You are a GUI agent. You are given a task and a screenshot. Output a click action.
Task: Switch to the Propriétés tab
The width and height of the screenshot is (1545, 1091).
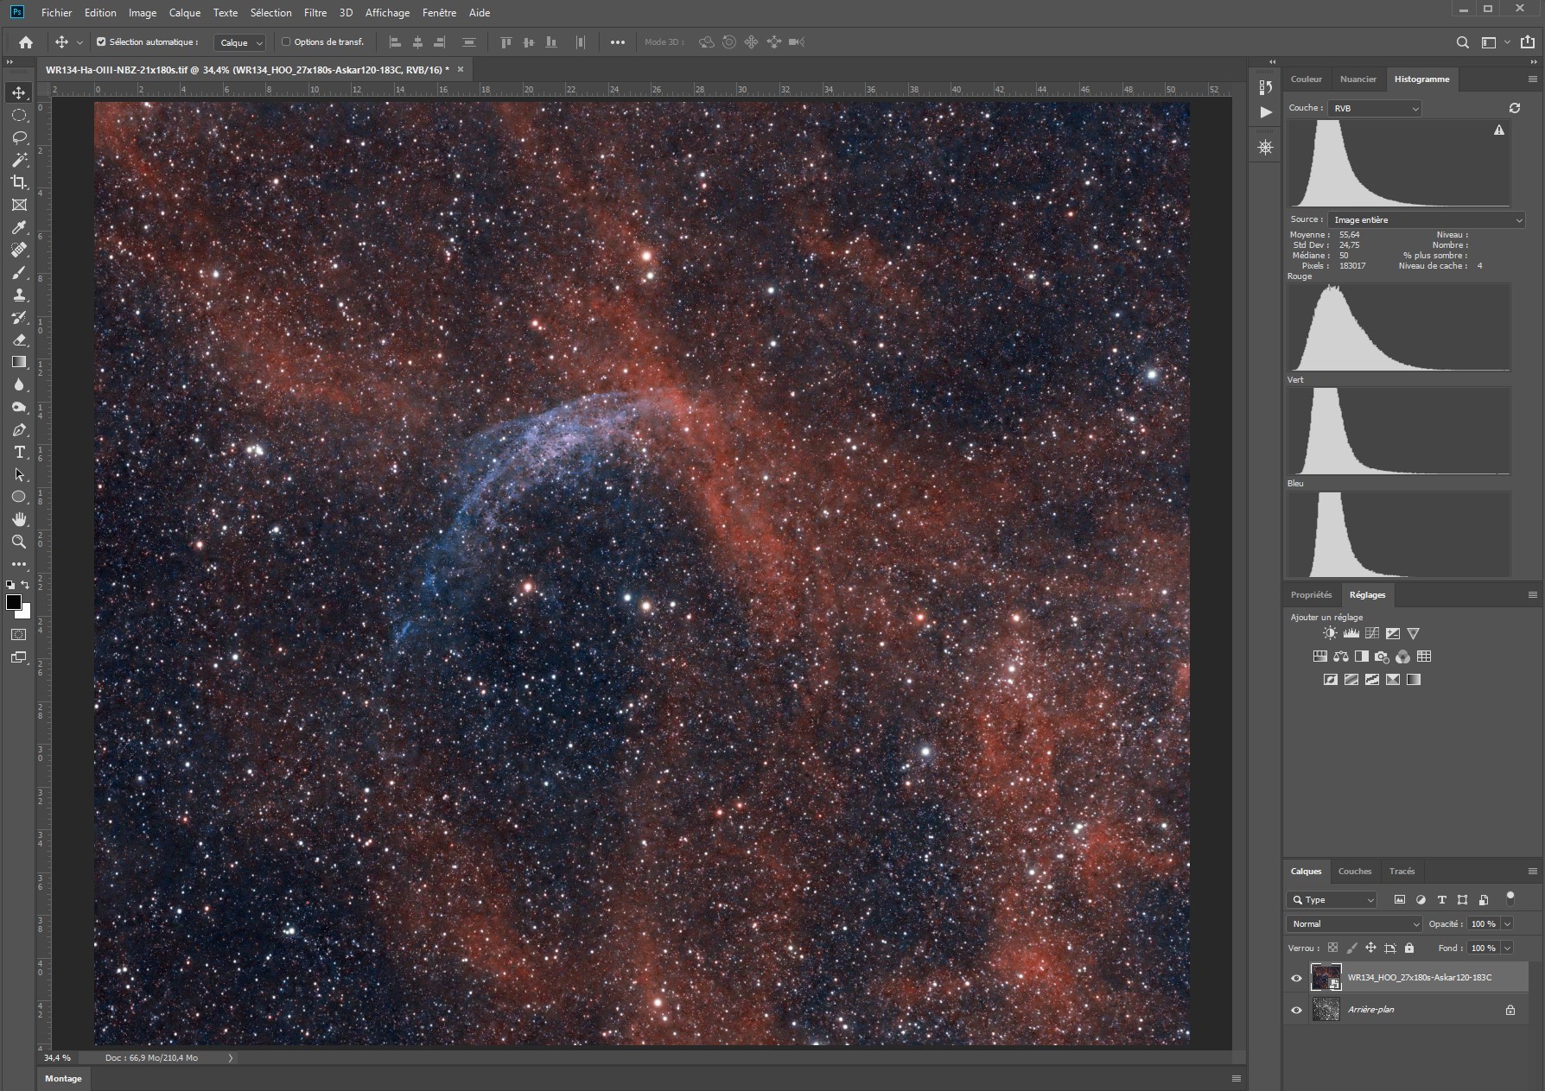(1311, 594)
